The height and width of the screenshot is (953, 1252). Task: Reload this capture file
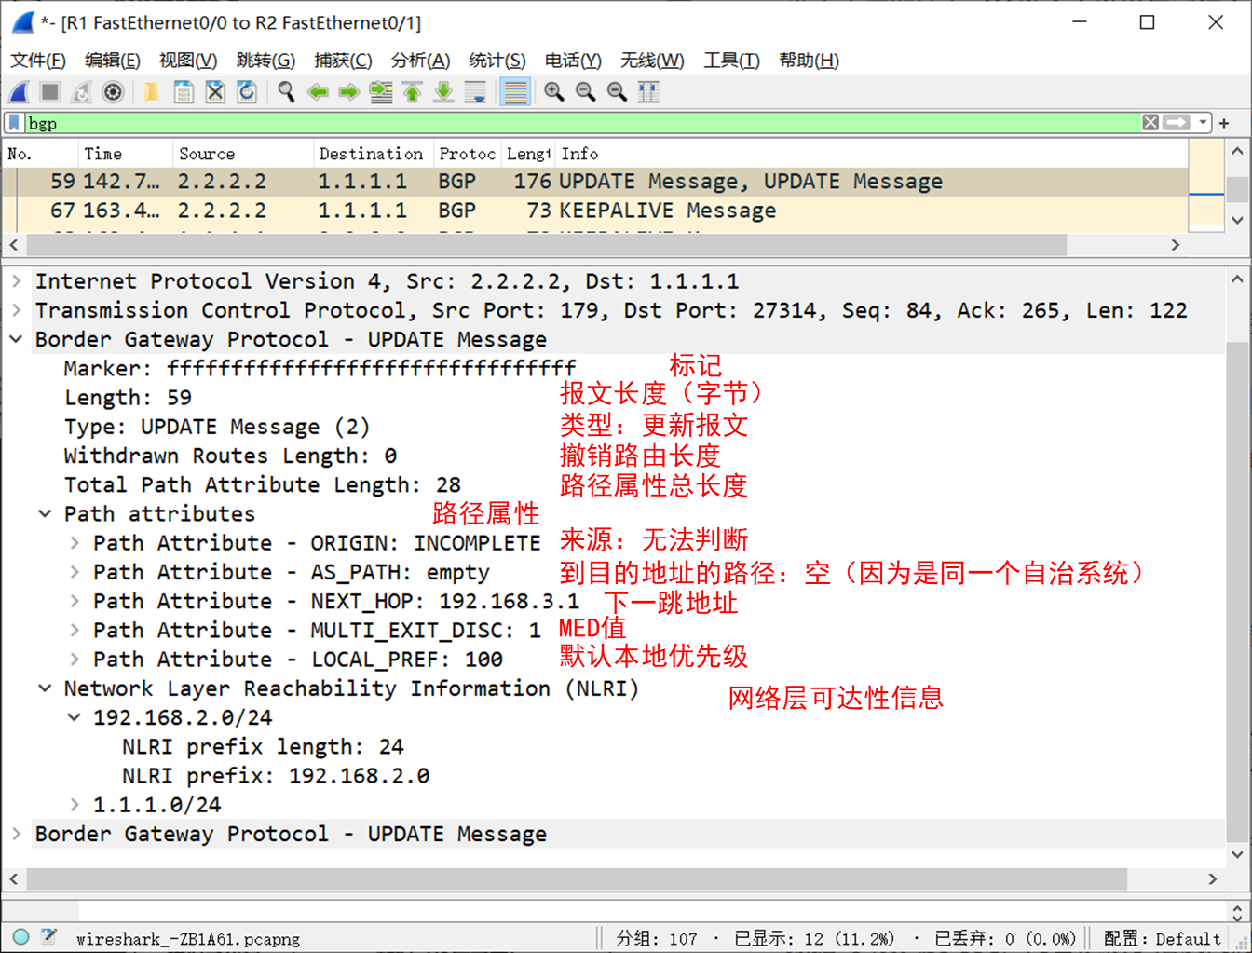[x=247, y=91]
